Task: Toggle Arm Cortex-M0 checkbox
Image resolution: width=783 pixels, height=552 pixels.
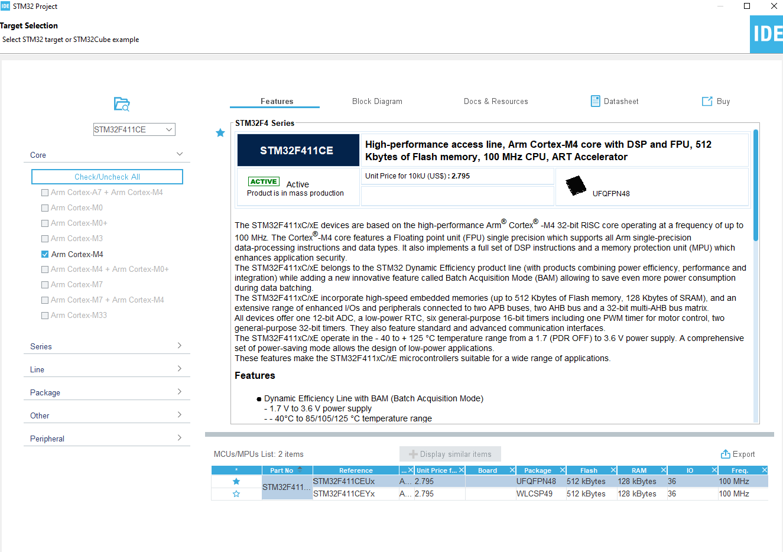Action: (x=45, y=208)
